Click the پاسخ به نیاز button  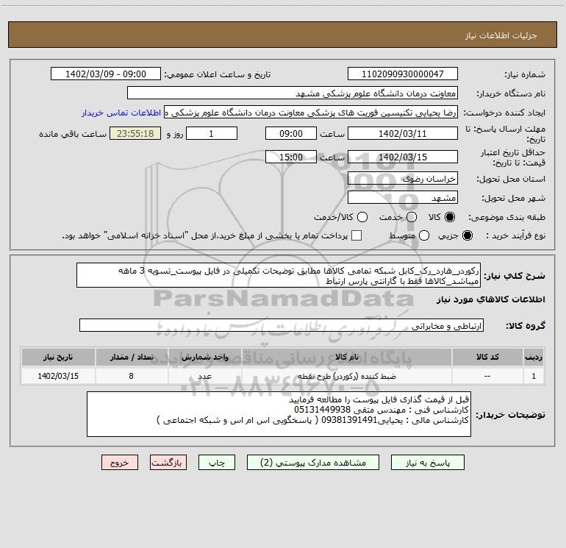click(427, 463)
